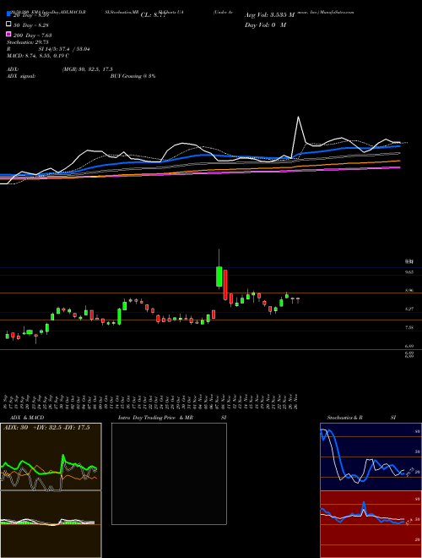
Task: Open the red RSI sub-chart
Action: click(x=371, y=524)
